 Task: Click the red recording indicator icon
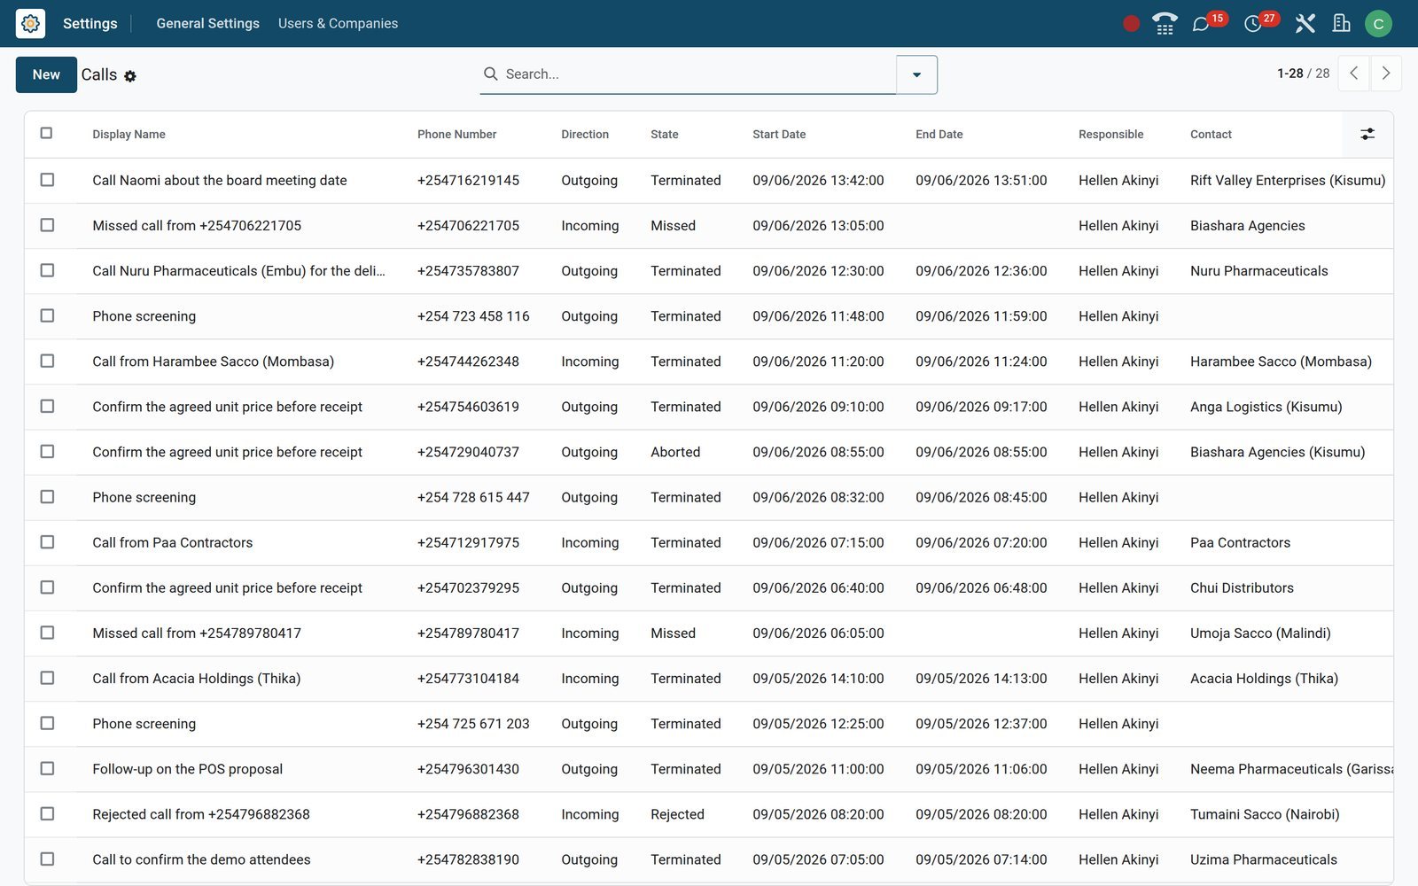1131,24
